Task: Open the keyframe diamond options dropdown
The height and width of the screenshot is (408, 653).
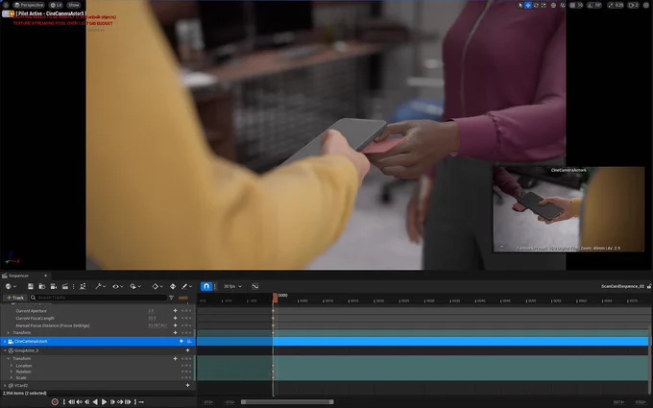Action: [157, 286]
